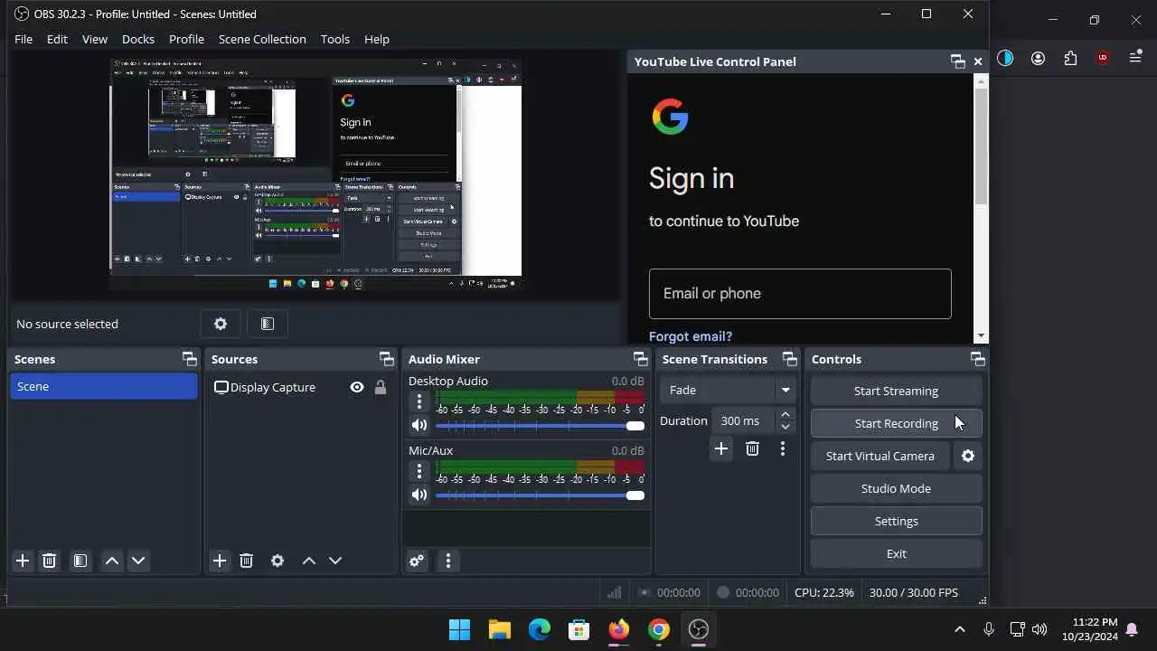Open Google Chrome from taskbar
1157x651 pixels.
pos(658,629)
